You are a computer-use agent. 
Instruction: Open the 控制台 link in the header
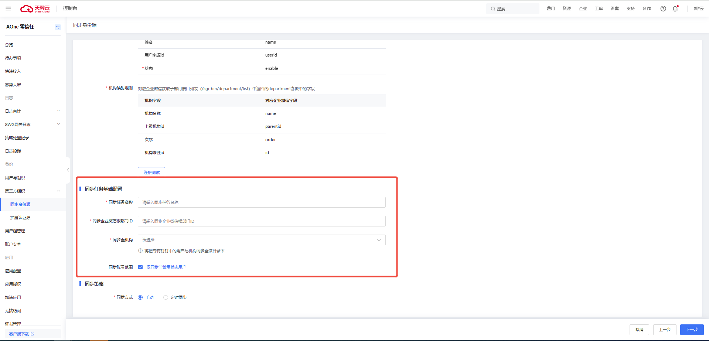pos(70,8)
